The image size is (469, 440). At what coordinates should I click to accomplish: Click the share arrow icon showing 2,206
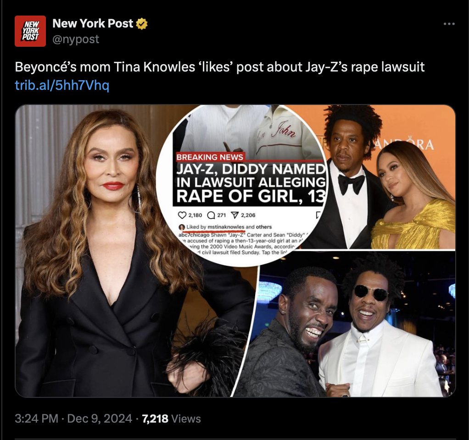click(x=235, y=215)
